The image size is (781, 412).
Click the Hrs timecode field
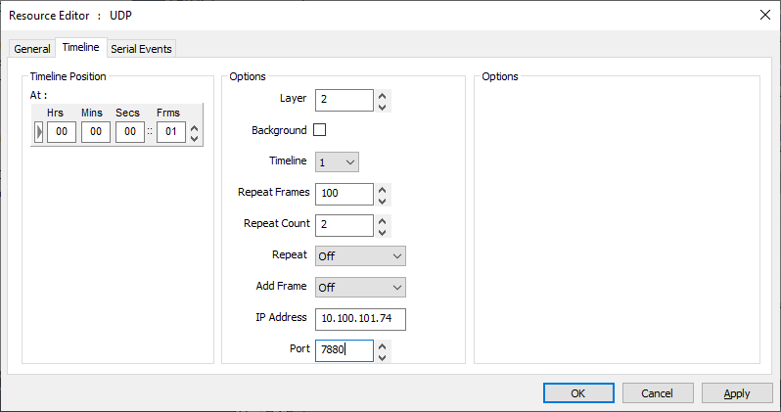pos(62,132)
